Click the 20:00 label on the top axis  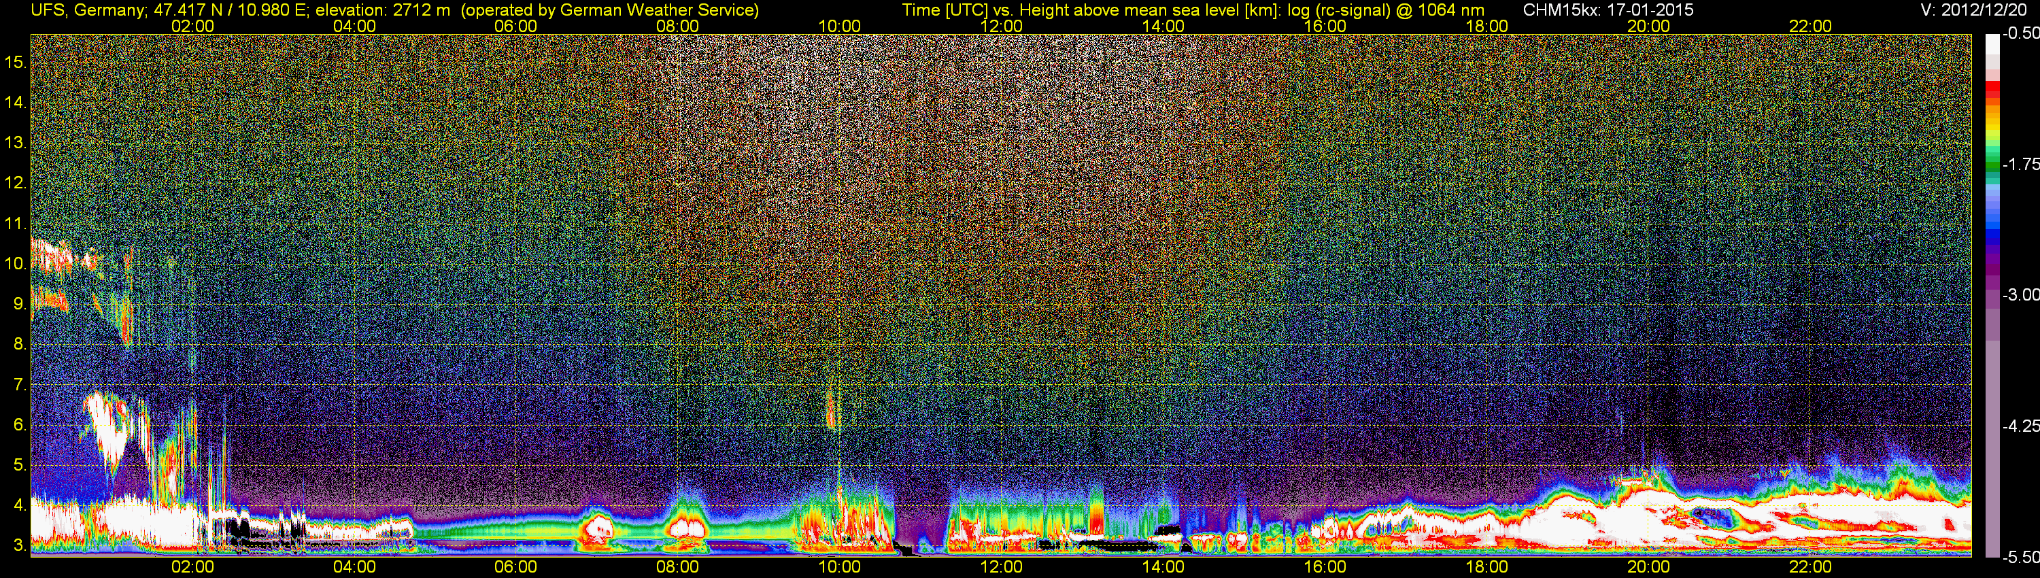point(1649,26)
